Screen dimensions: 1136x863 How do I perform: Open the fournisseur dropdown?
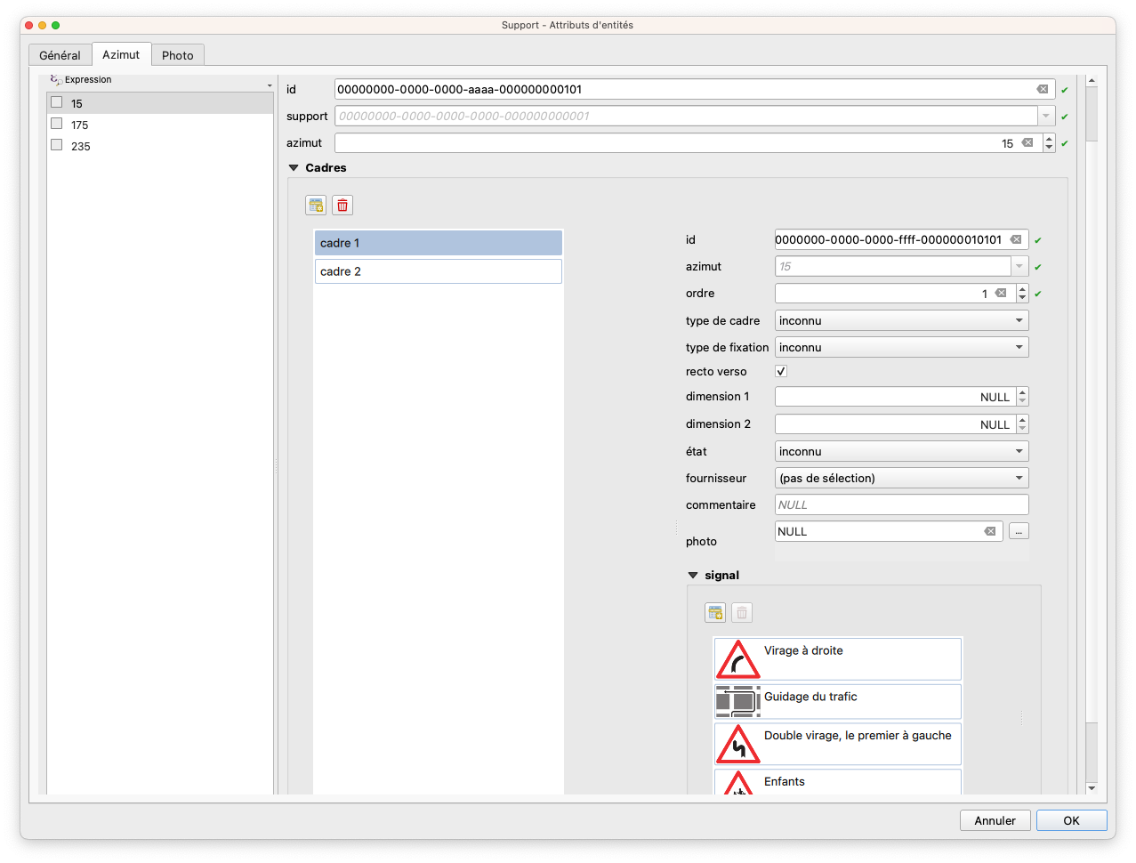pos(901,478)
